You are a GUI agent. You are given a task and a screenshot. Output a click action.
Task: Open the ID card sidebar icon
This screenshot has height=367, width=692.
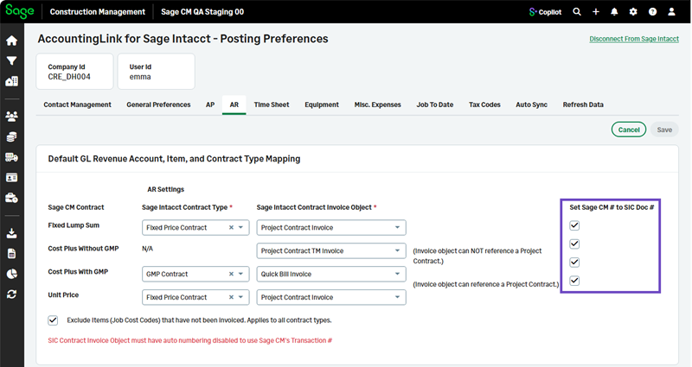tap(11, 178)
